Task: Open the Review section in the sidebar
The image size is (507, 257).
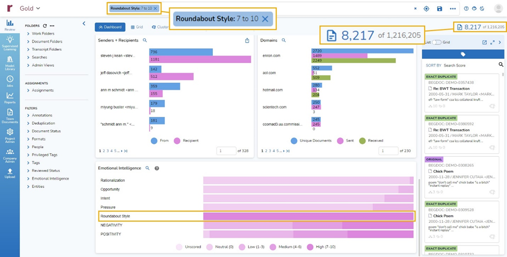Action: coord(10,25)
